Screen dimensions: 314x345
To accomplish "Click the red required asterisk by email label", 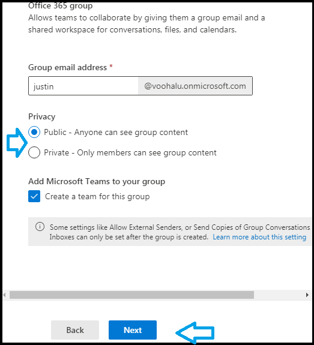I will (111, 66).
